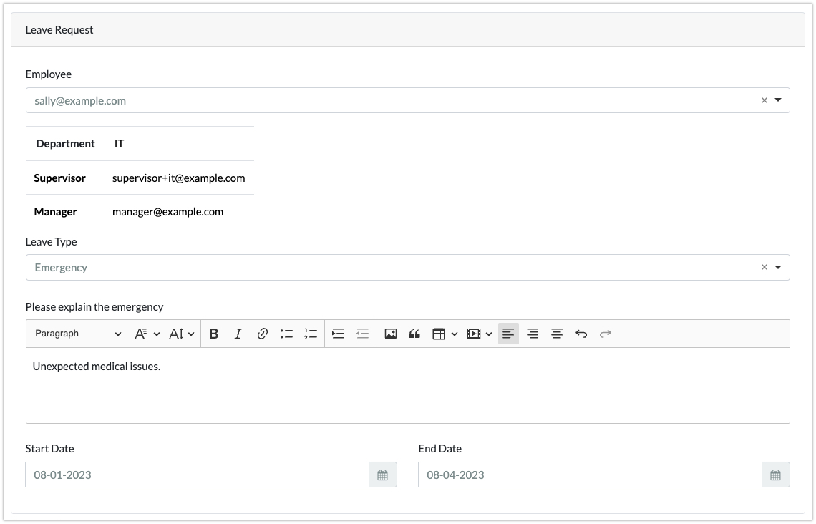This screenshot has width=816, height=524.
Task: Insert a link using the toolbar
Action: (x=263, y=334)
